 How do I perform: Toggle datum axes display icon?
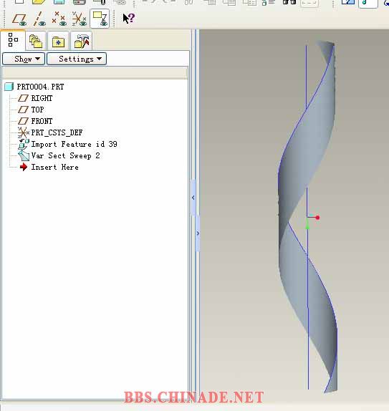coord(39,19)
